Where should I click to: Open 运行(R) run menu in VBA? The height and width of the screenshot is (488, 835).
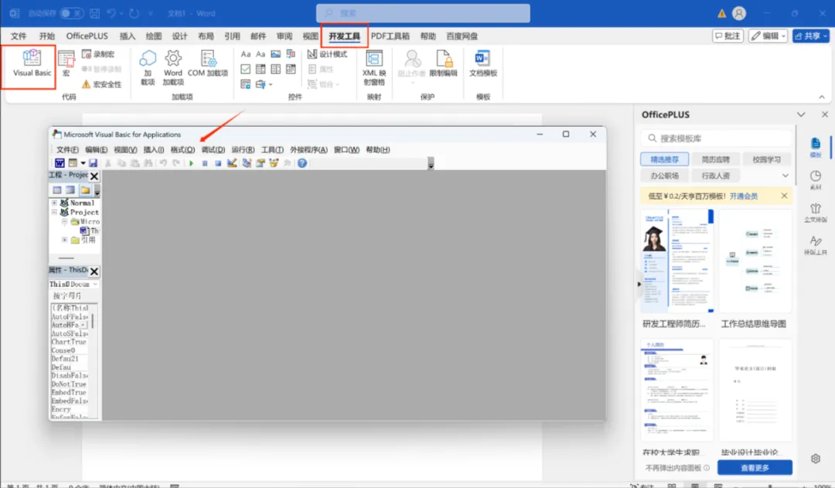pos(243,150)
